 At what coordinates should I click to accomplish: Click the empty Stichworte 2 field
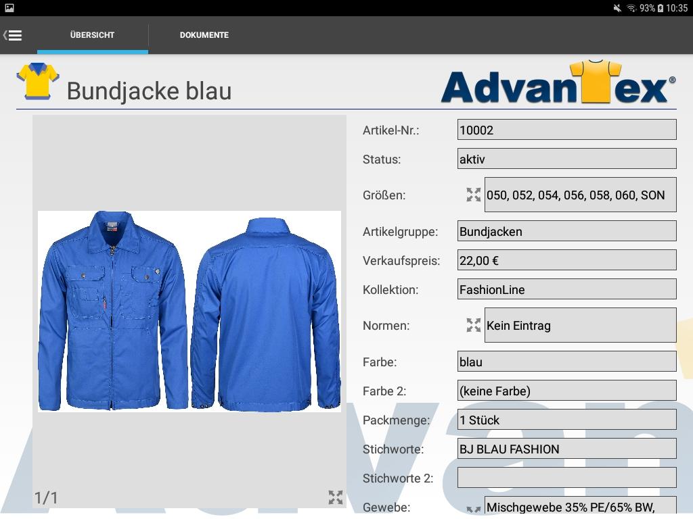566,478
